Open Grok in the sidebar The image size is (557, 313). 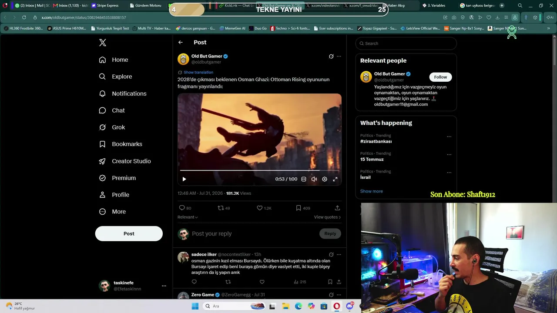pos(112,127)
